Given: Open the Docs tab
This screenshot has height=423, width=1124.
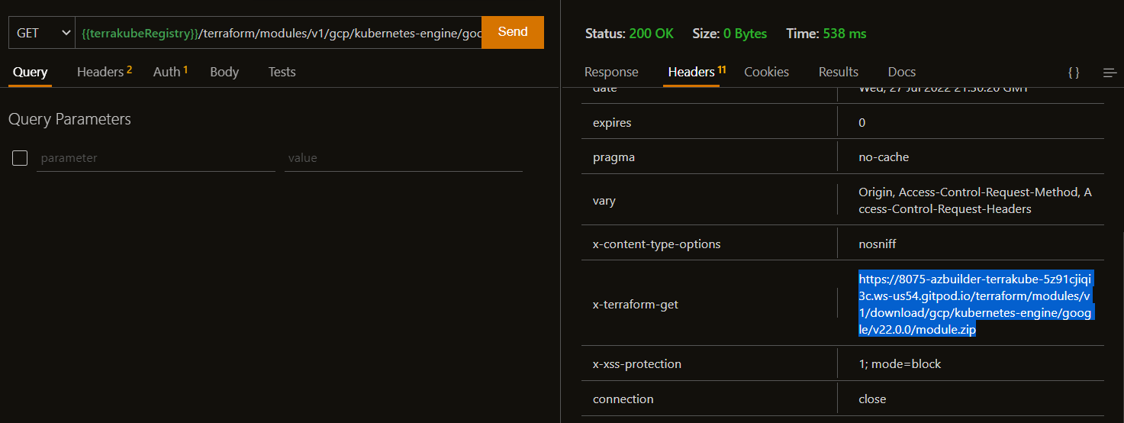Looking at the screenshot, I should tap(901, 73).
